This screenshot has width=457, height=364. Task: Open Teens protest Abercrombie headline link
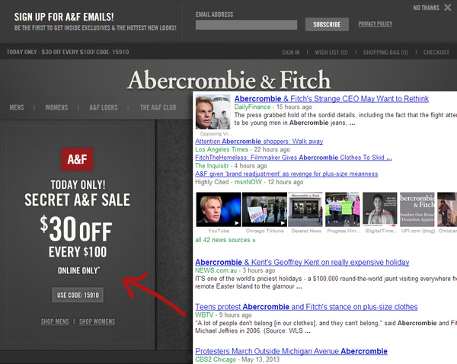click(x=306, y=307)
